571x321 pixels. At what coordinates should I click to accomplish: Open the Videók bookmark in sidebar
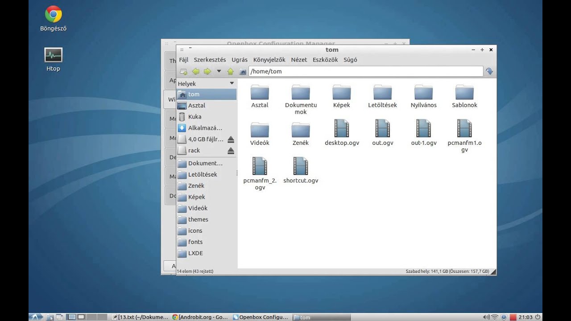207,208
